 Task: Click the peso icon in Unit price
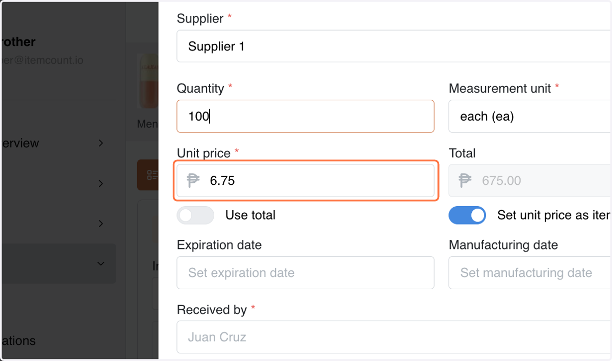click(x=193, y=180)
